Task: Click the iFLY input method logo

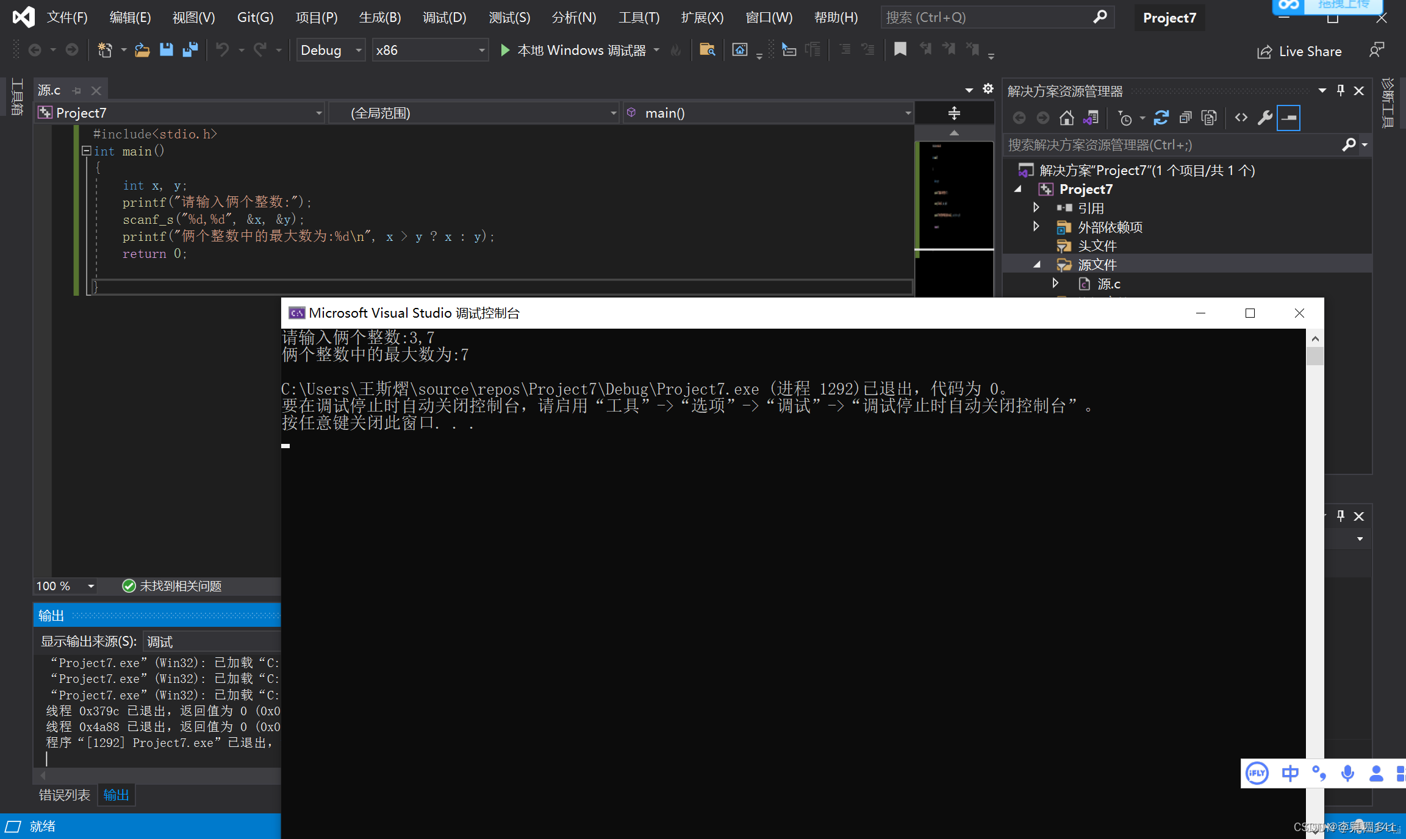Action: (1257, 774)
